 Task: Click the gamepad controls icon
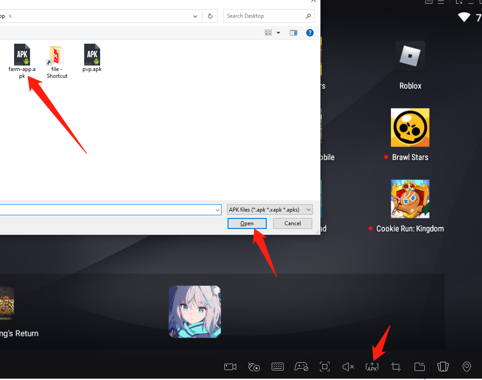point(301,367)
